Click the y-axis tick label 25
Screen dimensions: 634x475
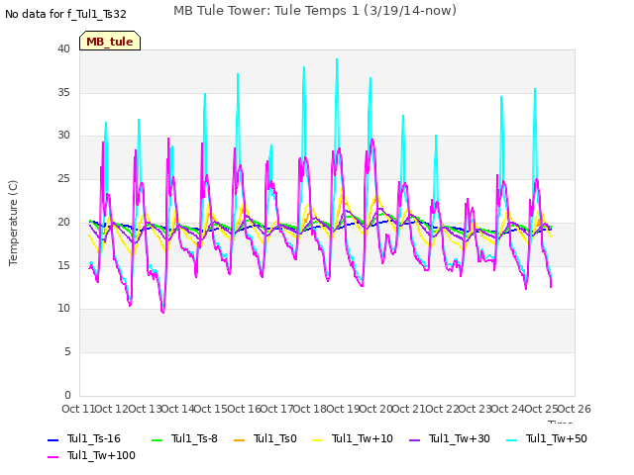coord(63,178)
